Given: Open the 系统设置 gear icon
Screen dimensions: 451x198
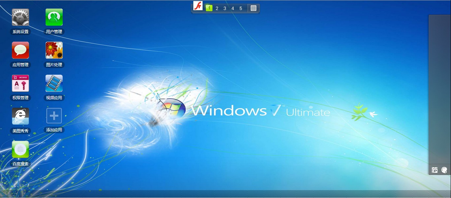Looking at the screenshot, I should coord(20,17).
